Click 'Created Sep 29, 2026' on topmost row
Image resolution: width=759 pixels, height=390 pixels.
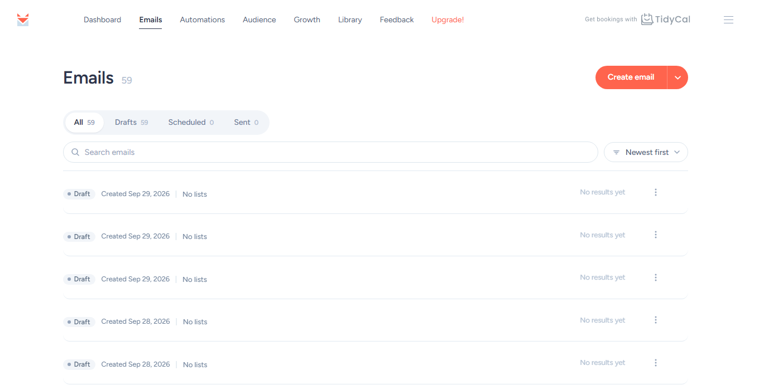pos(136,194)
